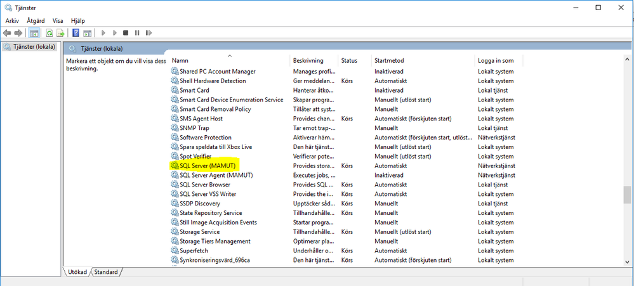
Task: Select Spara speldata till Xbox Live
Action: click(216, 146)
